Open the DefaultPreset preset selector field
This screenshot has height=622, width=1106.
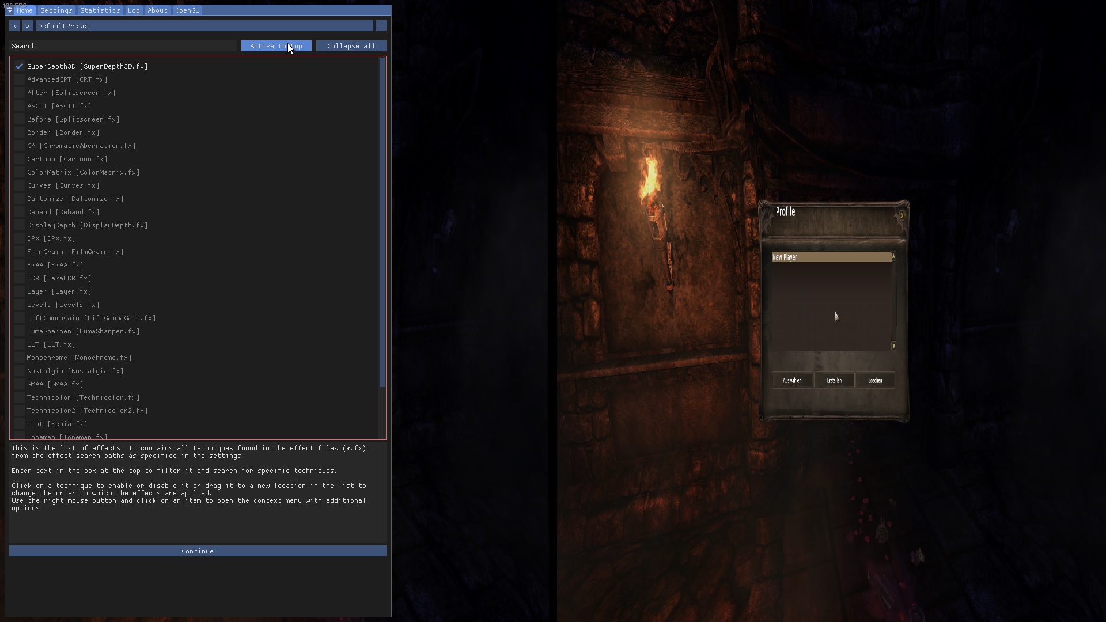pyautogui.click(x=204, y=26)
